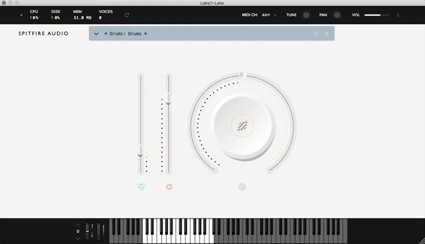
Task: Click the scribble logo at the knob center
Action: (242, 126)
